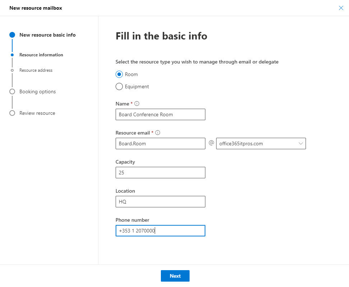Image resolution: width=349 pixels, height=287 pixels.
Task: Select the Room resource type
Action: tap(119, 74)
